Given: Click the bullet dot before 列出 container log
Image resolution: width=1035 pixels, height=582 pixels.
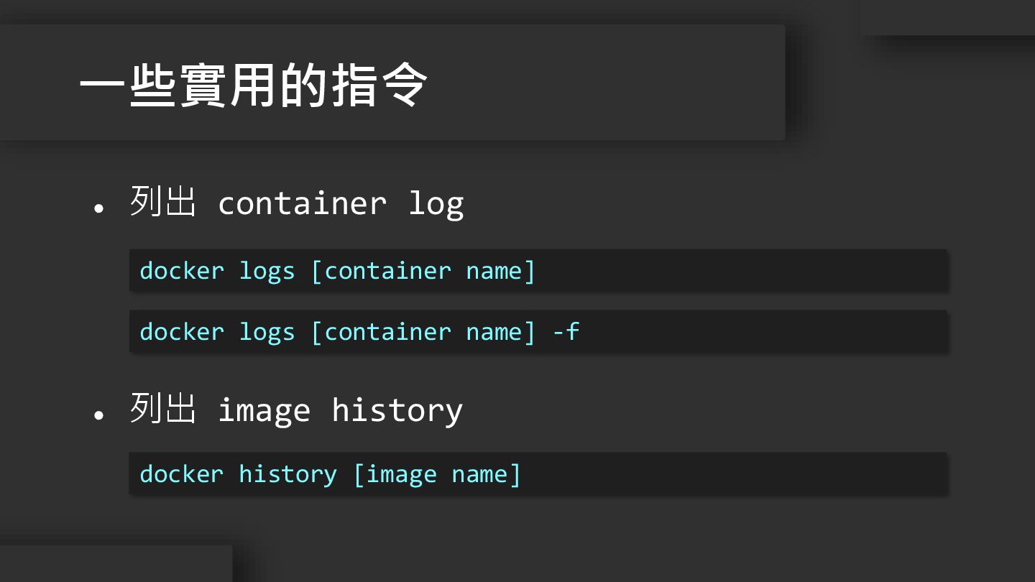Looking at the screenshot, I should pyautogui.click(x=99, y=209).
